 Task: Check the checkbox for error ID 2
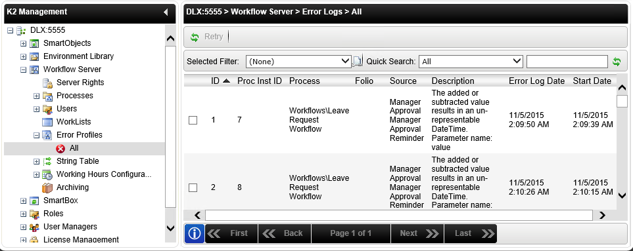coord(193,187)
